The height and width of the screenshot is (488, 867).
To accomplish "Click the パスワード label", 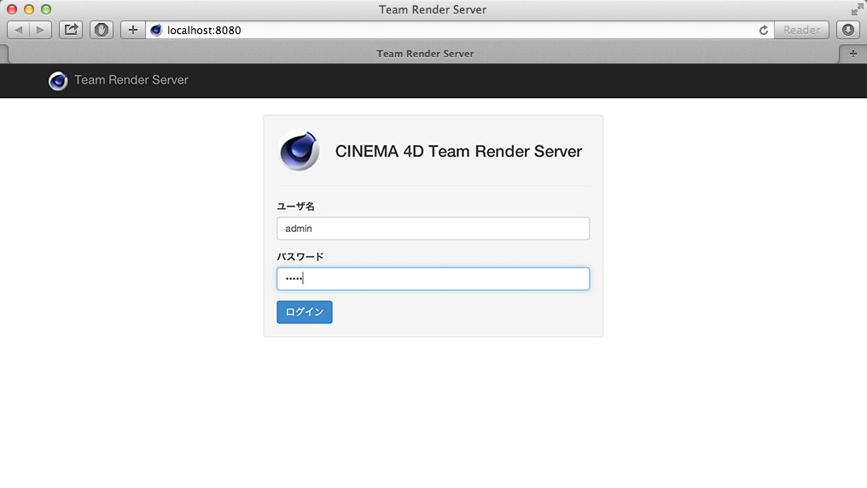I will pos(300,257).
